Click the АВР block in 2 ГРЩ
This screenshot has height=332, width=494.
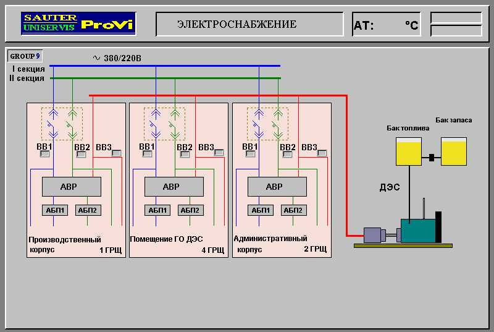click(277, 187)
